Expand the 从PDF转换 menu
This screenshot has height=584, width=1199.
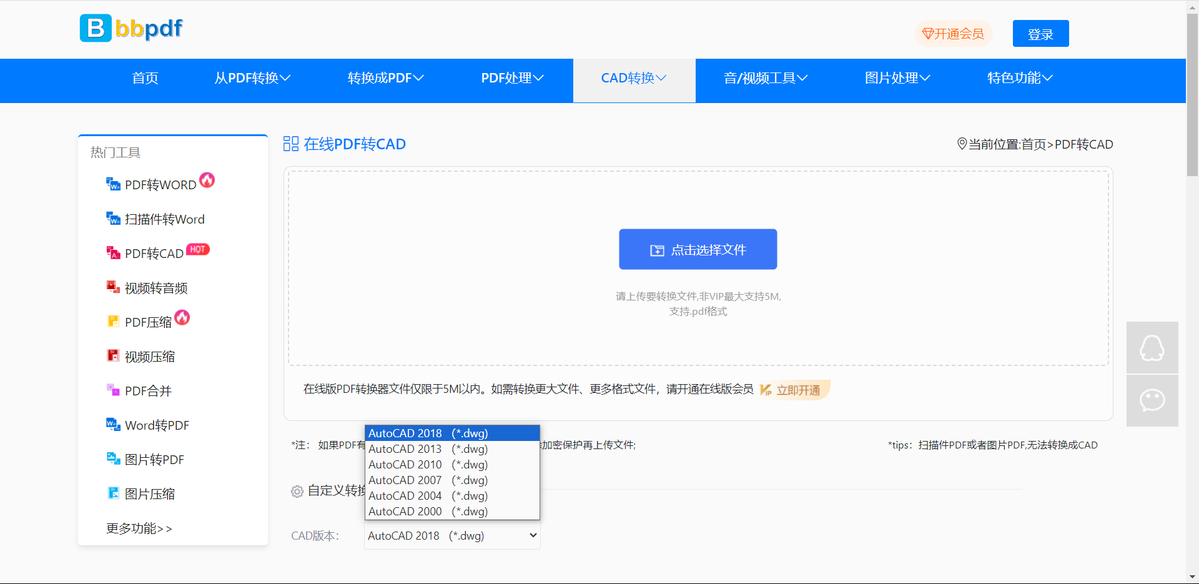pyautogui.click(x=252, y=78)
